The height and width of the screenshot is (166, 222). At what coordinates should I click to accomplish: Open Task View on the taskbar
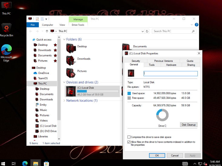pyautogui.click(x=14, y=164)
